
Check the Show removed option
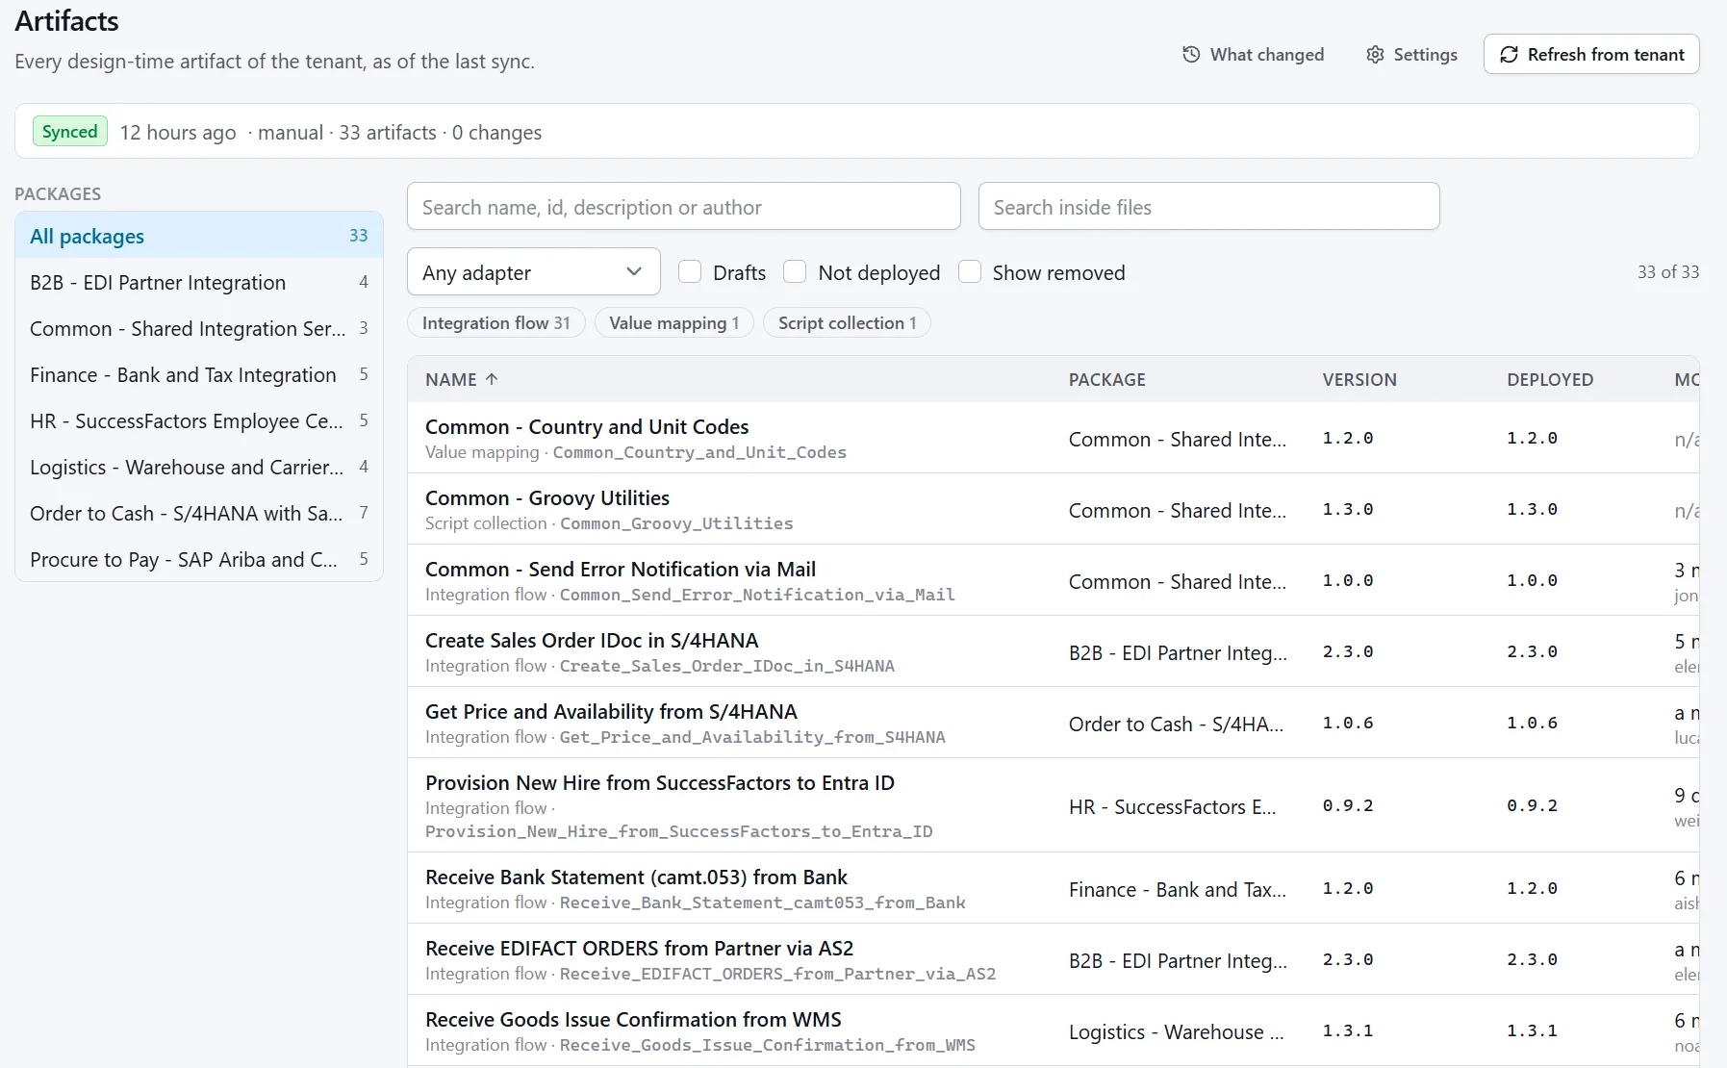coord(970,272)
